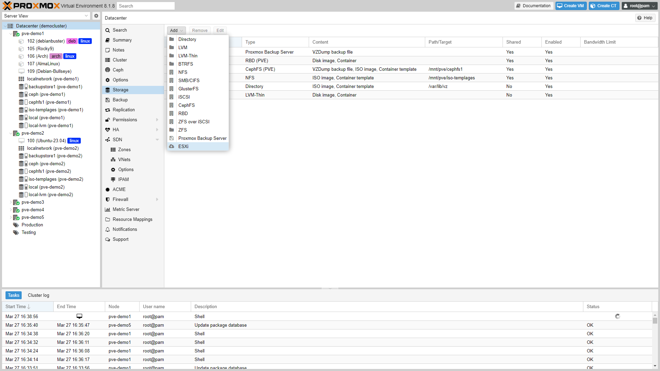The height and width of the screenshot is (371, 660).
Task: Click the Create VM button
Action: 571,6
